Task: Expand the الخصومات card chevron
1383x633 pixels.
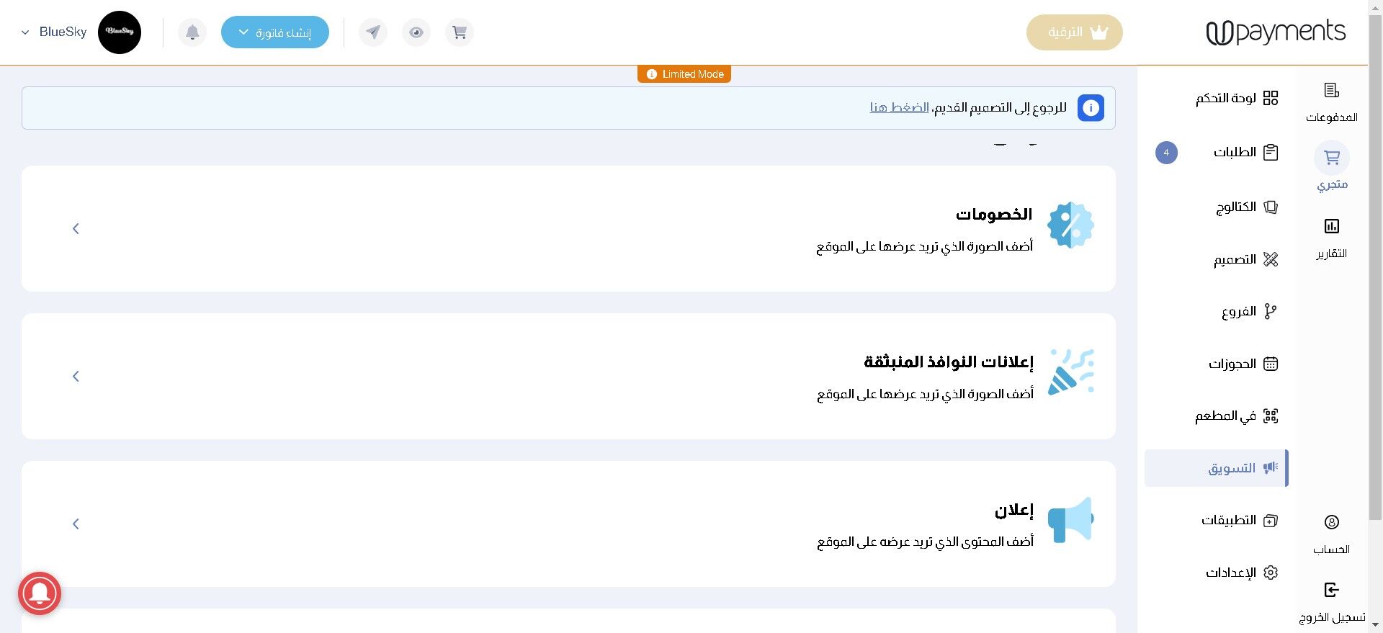Action: [x=76, y=229]
